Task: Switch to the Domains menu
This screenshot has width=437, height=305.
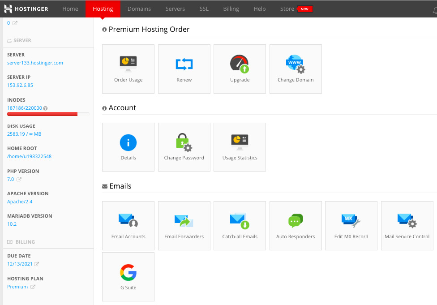Action: [x=139, y=9]
